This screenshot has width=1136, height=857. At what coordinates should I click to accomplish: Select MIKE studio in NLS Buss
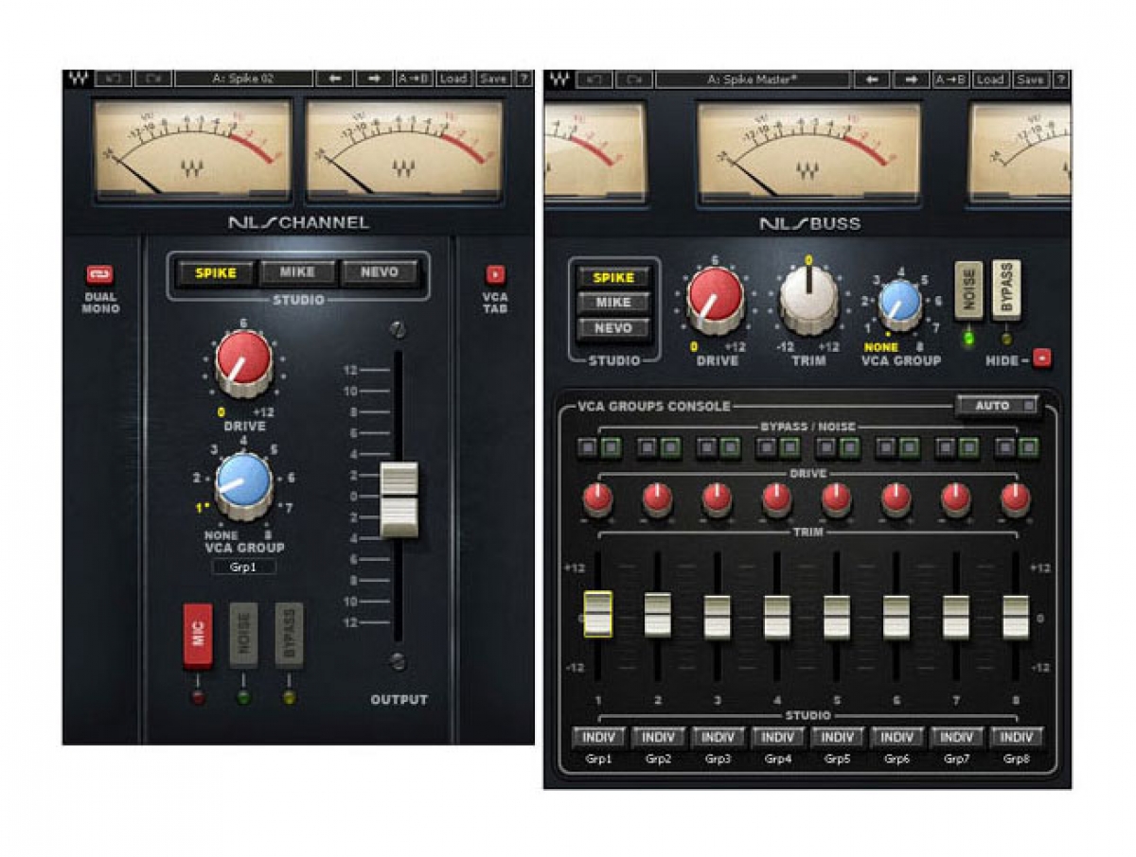point(613,304)
